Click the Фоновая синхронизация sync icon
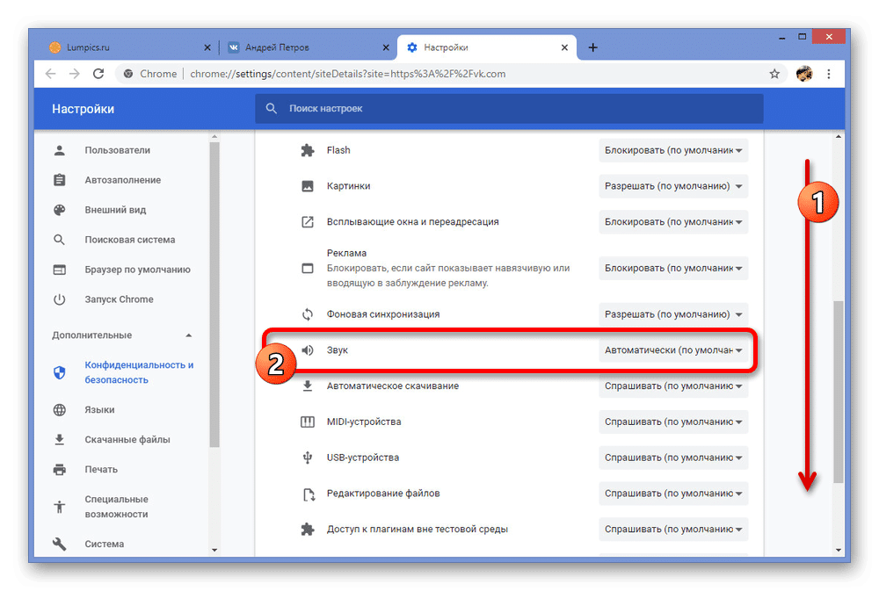The image size is (879, 591). click(x=307, y=314)
